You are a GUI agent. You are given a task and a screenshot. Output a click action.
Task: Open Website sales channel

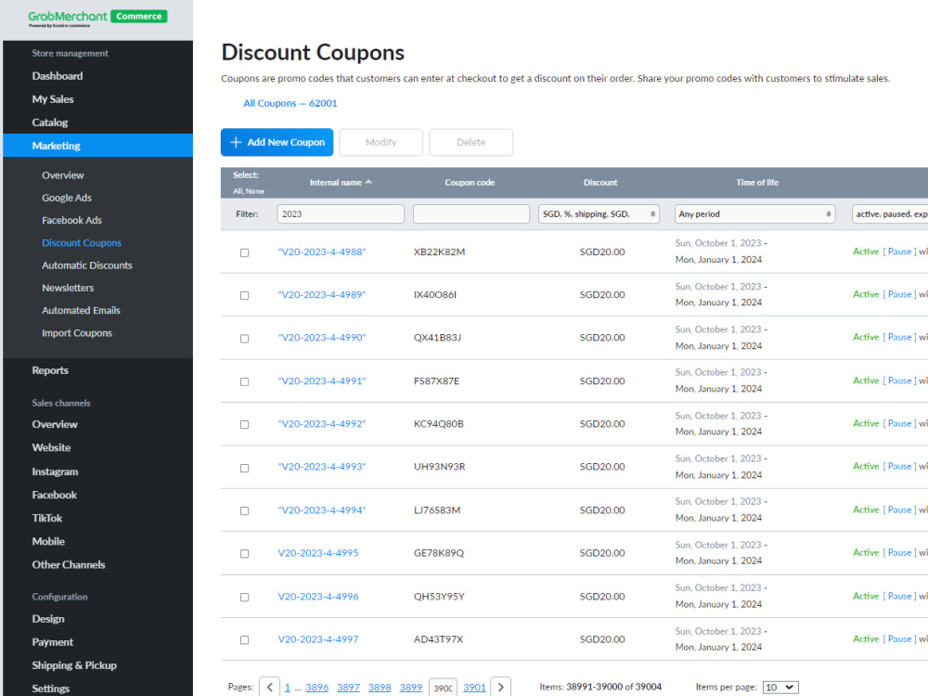click(51, 448)
